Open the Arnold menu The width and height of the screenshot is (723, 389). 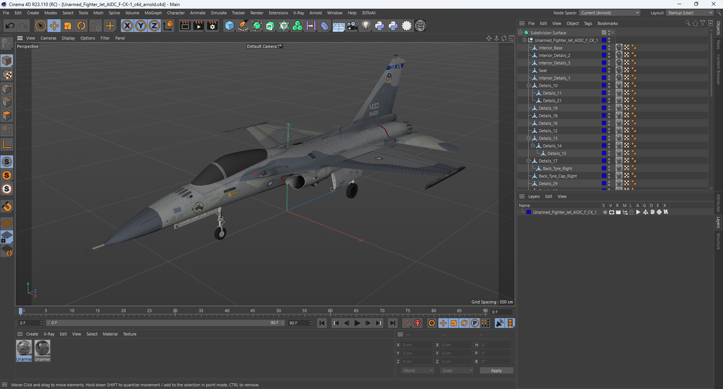[316, 13]
